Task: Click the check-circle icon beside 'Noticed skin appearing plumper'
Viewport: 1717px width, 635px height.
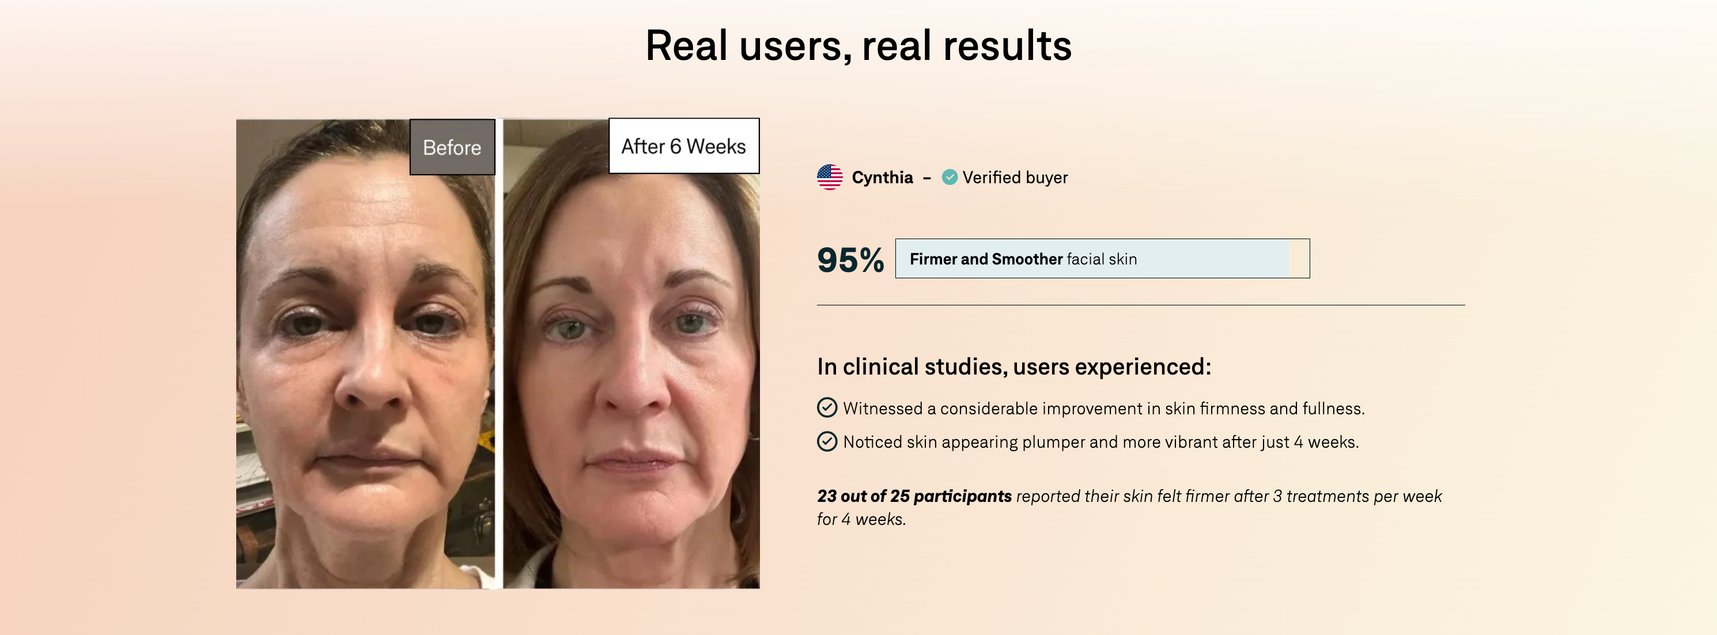Action: pos(826,441)
